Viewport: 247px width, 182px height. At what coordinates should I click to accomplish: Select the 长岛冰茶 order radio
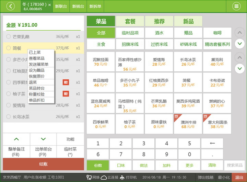pyautogui.click(x=8, y=117)
